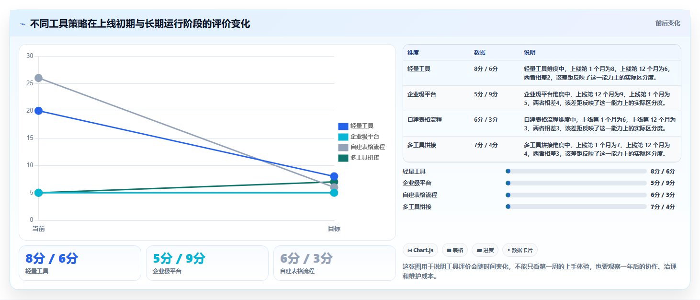Image resolution: width=700 pixels, height=300 pixels.
Task: Click the 前后变化 label in the header
Action: pos(667,23)
